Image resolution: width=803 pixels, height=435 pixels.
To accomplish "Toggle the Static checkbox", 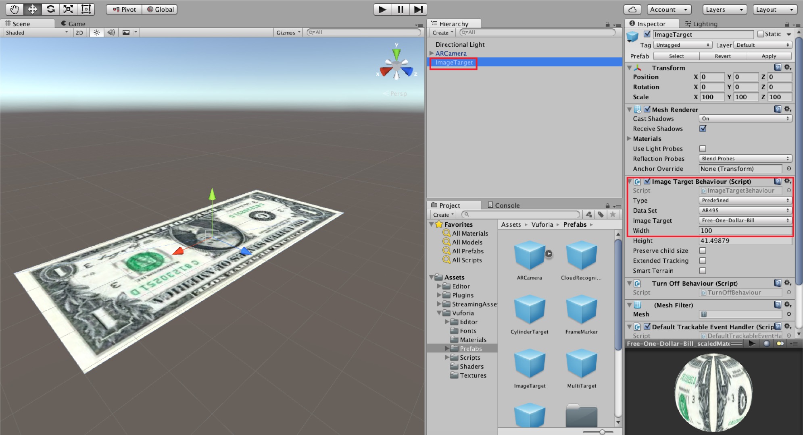I will [761, 34].
